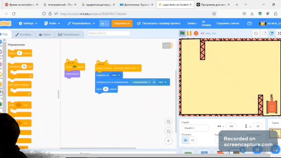Click the sprite x coordinate field

231,126
